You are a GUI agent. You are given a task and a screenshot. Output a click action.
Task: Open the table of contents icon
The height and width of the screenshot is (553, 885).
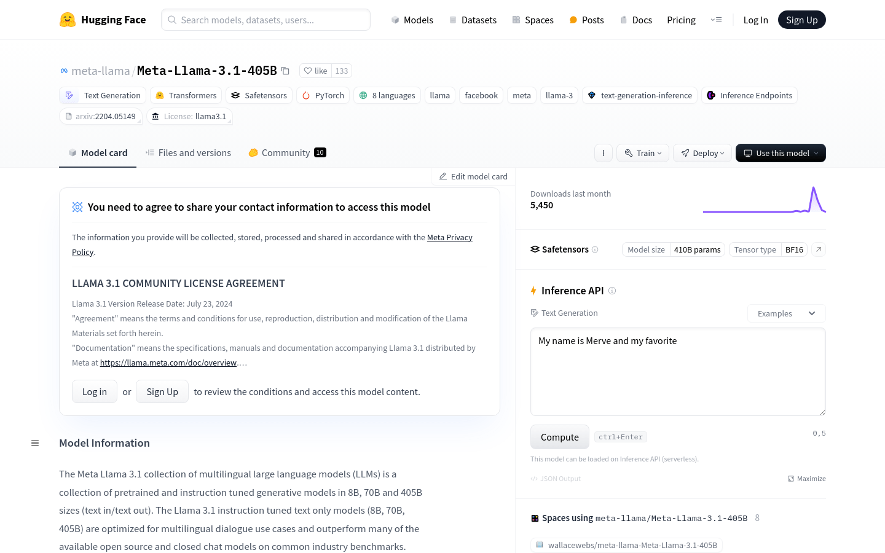click(35, 443)
